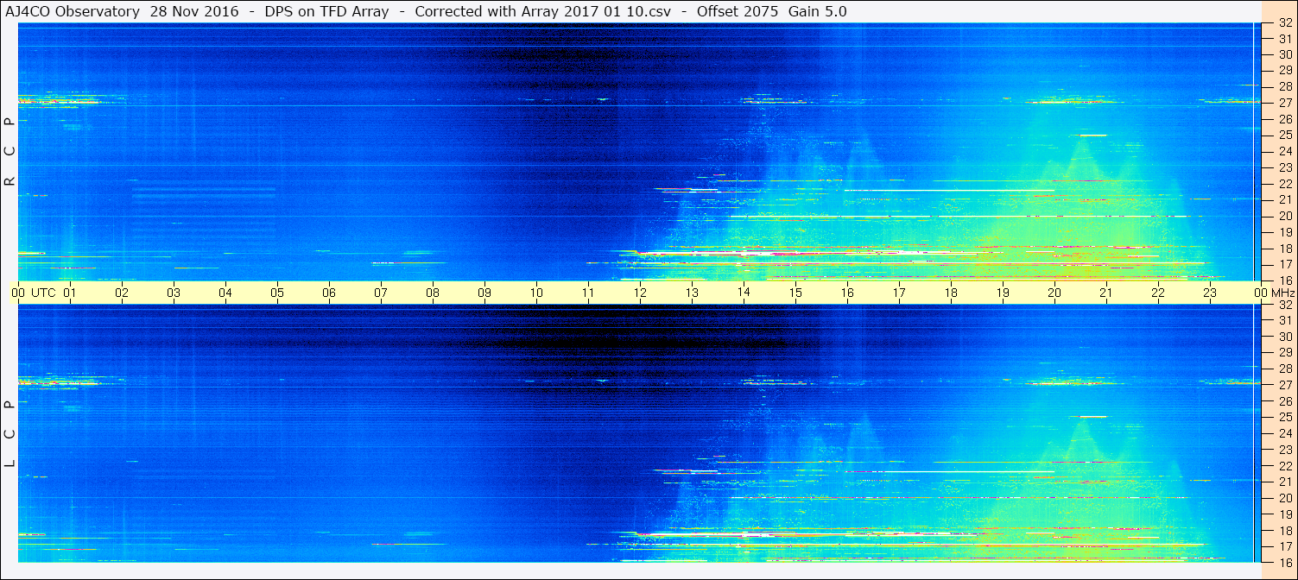Click hour "05" on the UTC time axis
Screen dimensions: 1298x580
277,293
